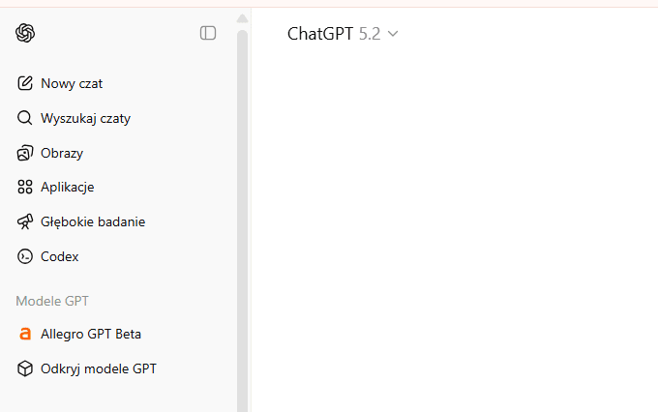Click the telescope icon for deep research
Image resolution: width=658 pixels, height=412 pixels.
(x=25, y=221)
